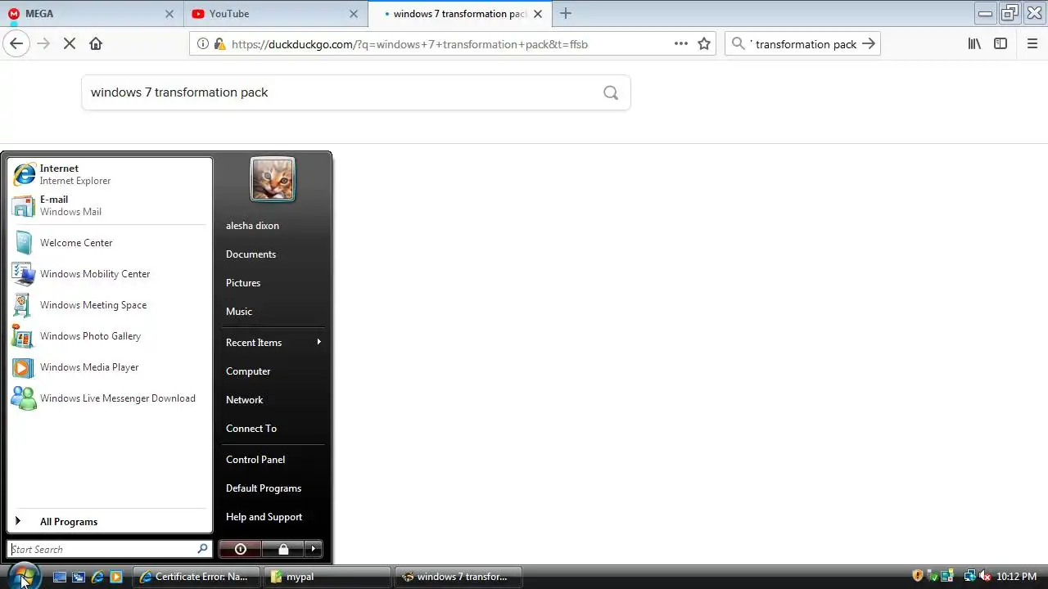
Task: Click browser search box transformation pack
Action: pos(802,44)
